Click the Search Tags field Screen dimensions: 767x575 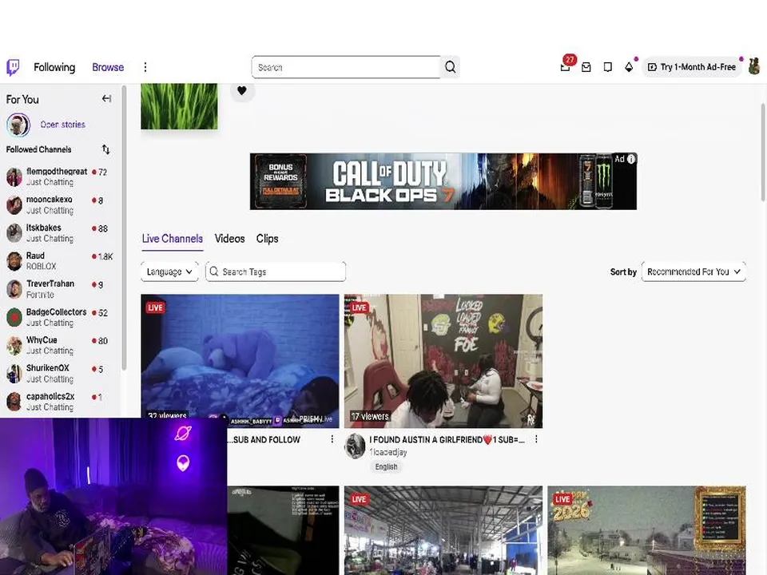tap(276, 272)
